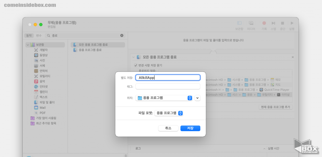Collapse the 모든 응용 프로그램 종료 action panel
Viewport: 322px width, 157px height.
click(x=134, y=57)
